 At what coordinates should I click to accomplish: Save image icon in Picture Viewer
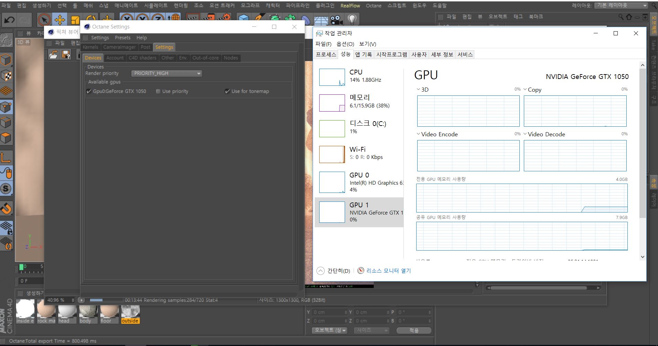[65, 54]
